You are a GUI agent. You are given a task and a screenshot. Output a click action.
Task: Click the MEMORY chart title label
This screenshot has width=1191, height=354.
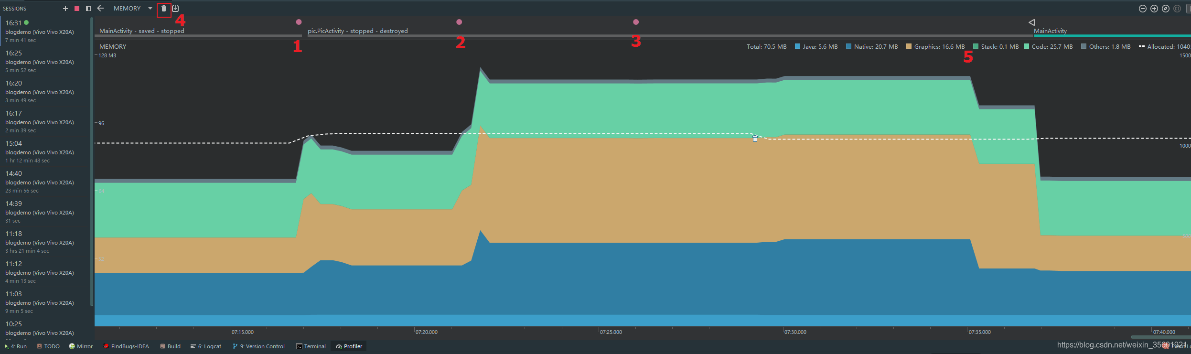coord(113,46)
